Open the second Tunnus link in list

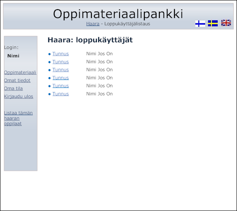click(x=60, y=62)
